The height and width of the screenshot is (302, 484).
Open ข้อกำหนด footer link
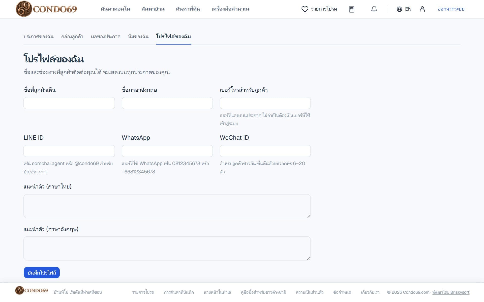click(342, 292)
